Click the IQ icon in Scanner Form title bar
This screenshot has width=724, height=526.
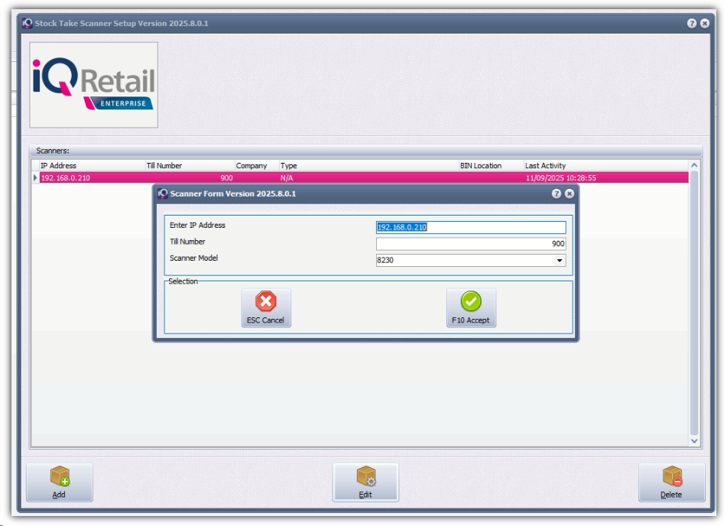click(163, 193)
